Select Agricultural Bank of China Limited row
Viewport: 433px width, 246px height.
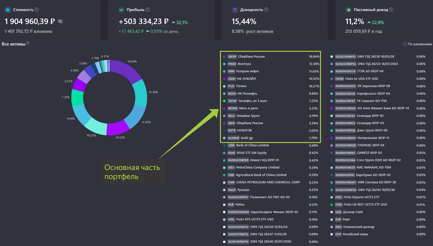click(271, 175)
